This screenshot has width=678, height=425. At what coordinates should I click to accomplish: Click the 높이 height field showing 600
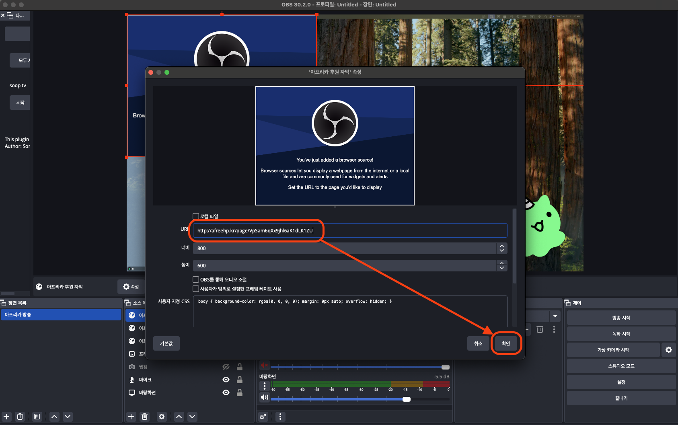[345, 265]
